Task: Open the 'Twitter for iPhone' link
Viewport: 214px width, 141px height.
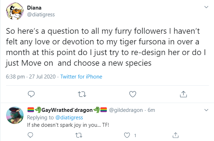Action: coord(81,77)
